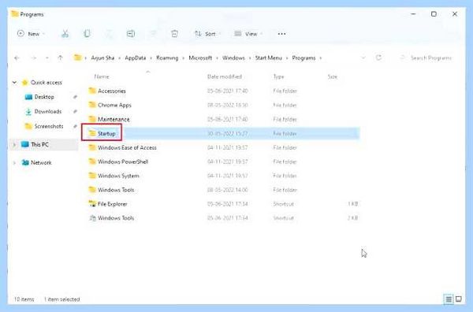473x312 pixels.
Task: Switch to Large icons view in status bar
Action: pos(459,299)
